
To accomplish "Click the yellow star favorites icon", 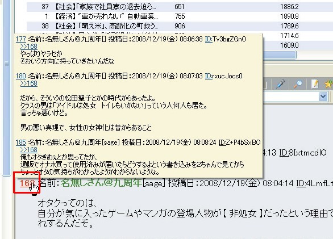I will click(328, 84).
